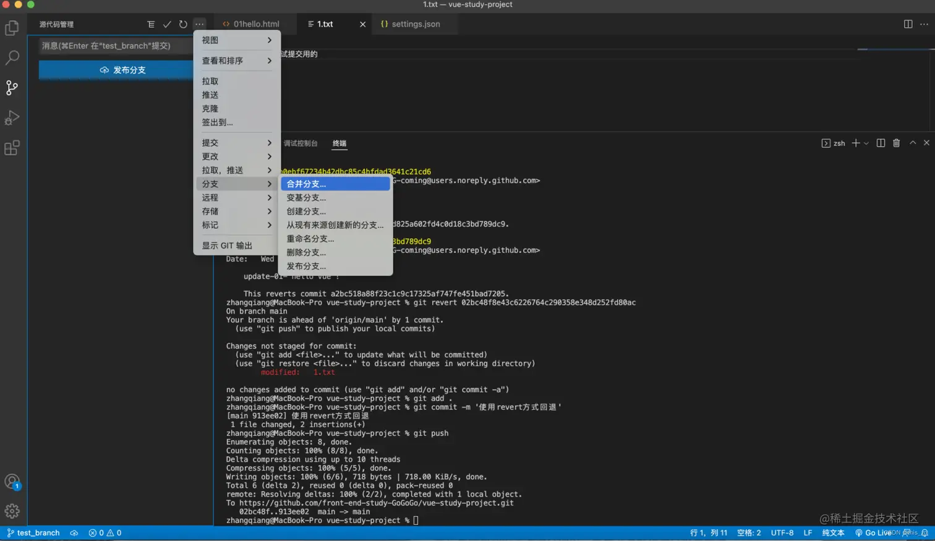Viewport: 935px width, 541px height.
Task: Select 推送 in the menu
Action: click(x=237, y=95)
